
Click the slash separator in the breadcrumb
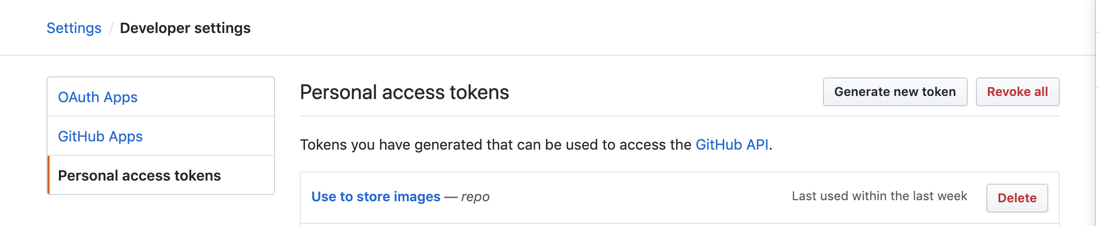(111, 28)
